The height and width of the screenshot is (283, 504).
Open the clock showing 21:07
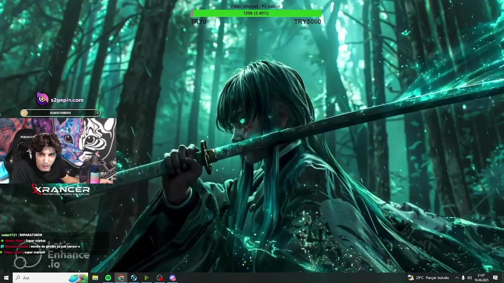click(x=481, y=278)
